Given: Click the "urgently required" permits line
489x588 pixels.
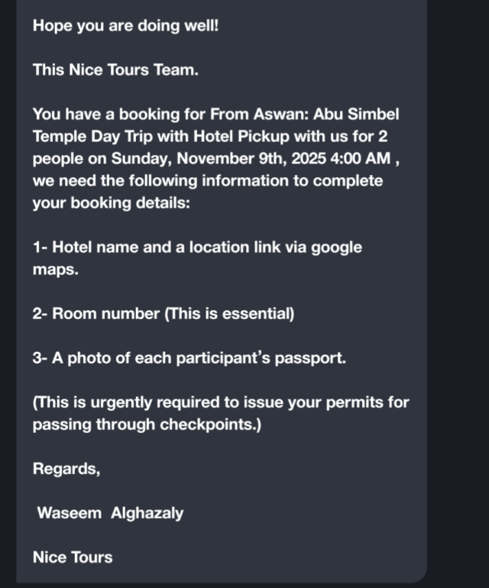Looking at the screenshot, I should coord(220,402).
